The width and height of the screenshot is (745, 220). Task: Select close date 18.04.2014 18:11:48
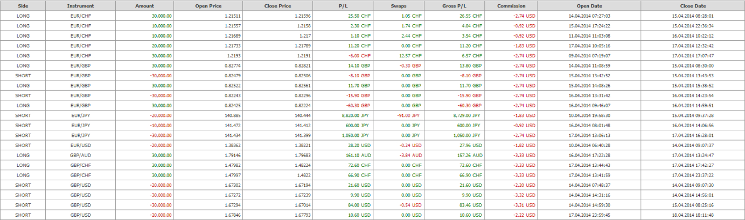693,215
